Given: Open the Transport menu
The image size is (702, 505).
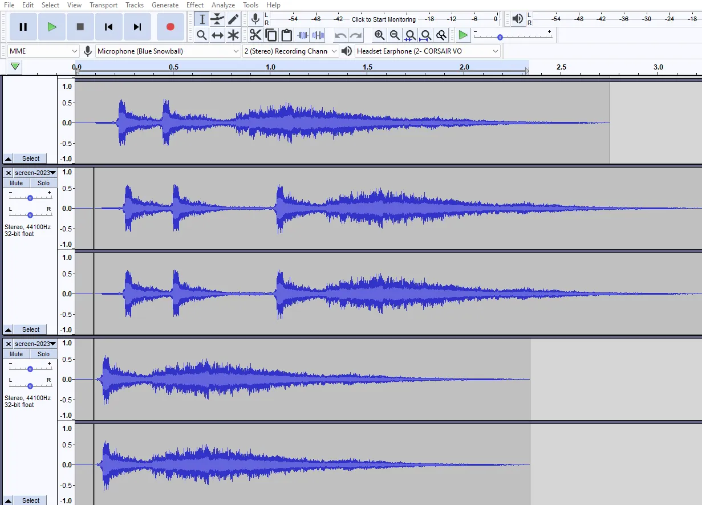Looking at the screenshot, I should [x=103, y=5].
